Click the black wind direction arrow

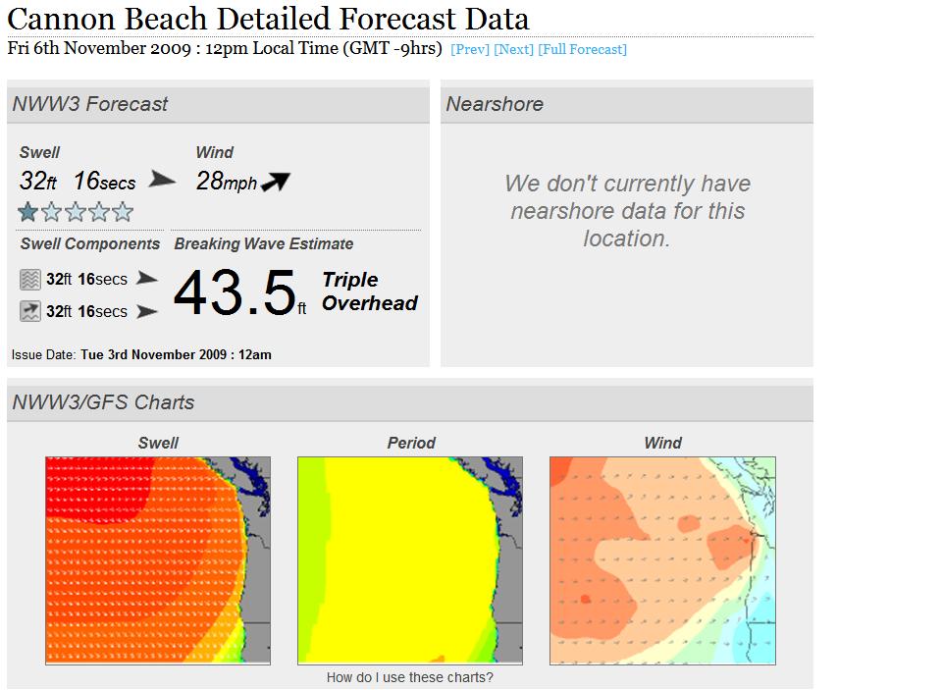click(x=276, y=181)
